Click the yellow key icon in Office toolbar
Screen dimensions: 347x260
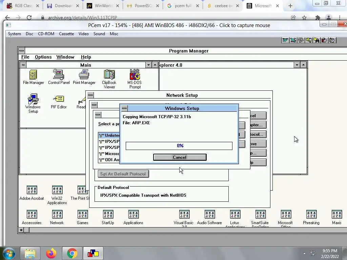point(309,40)
